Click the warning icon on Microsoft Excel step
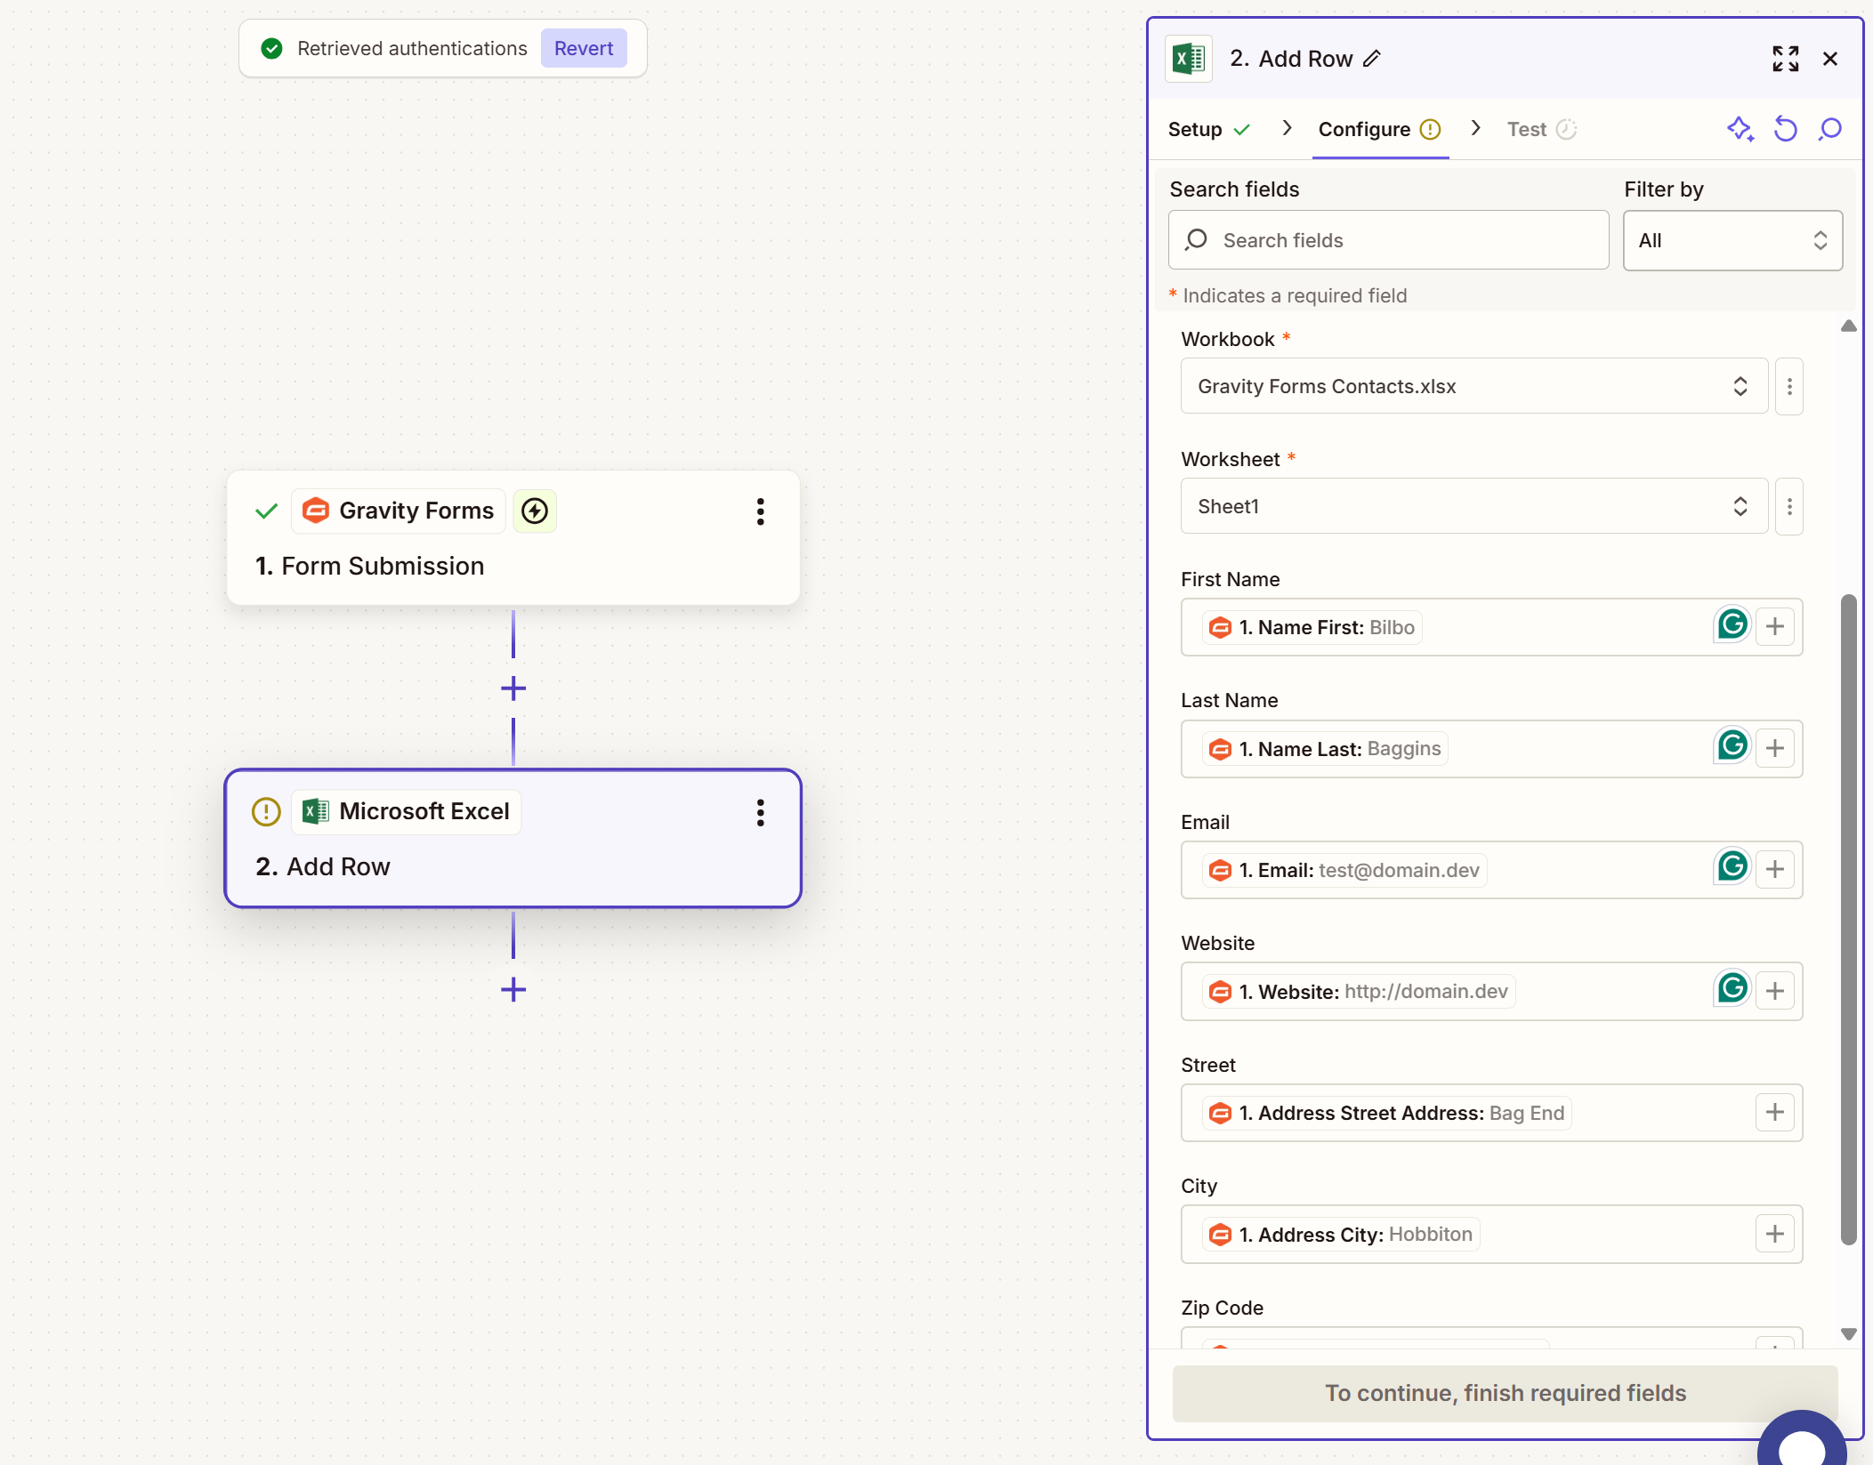 click(x=265, y=811)
